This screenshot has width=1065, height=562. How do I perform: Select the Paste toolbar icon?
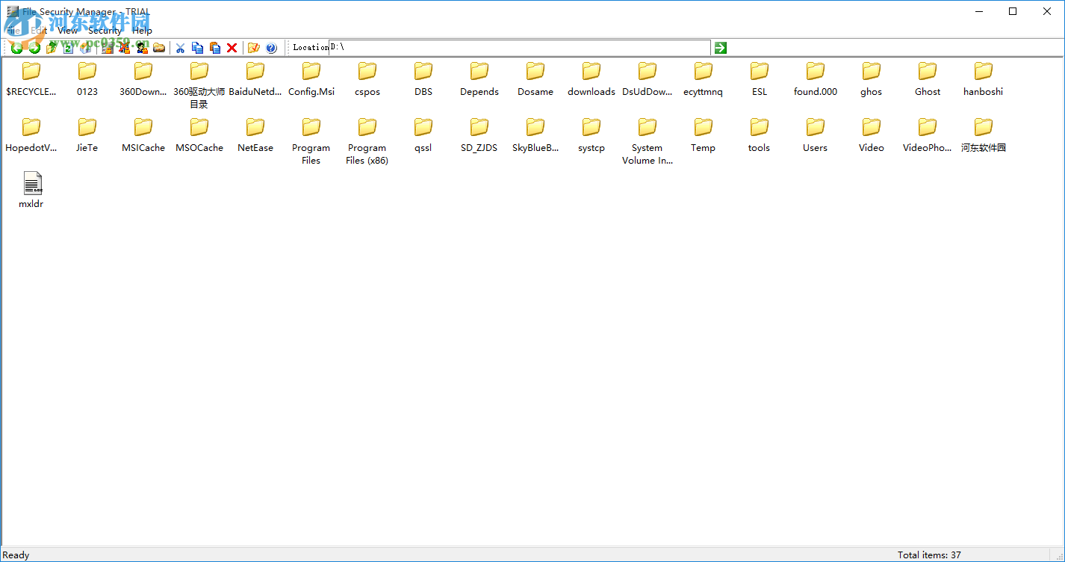pos(214,47)
